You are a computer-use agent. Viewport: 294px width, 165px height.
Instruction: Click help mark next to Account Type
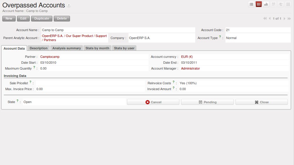pyautogui.click(x=220, y=37)
